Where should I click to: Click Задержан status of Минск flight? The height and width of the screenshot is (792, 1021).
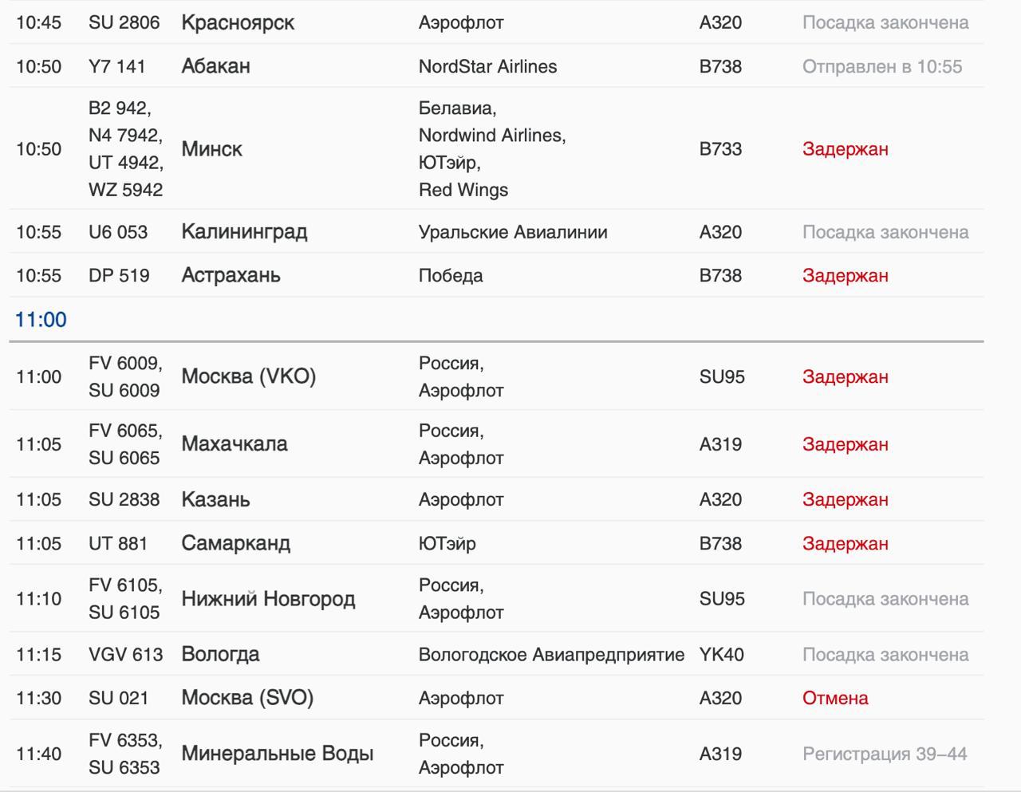click(x=846, y=149)
